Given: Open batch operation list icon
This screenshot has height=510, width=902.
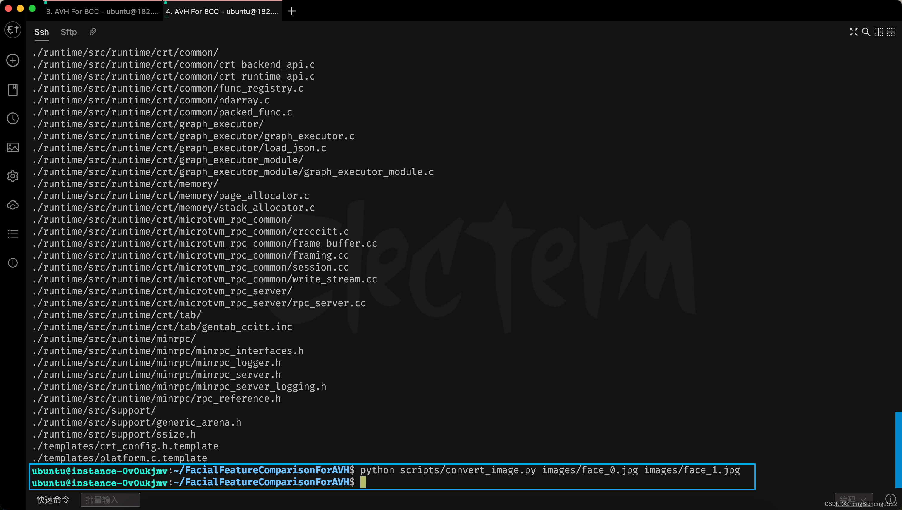Looking at the screenshot, I should point(13,234).
